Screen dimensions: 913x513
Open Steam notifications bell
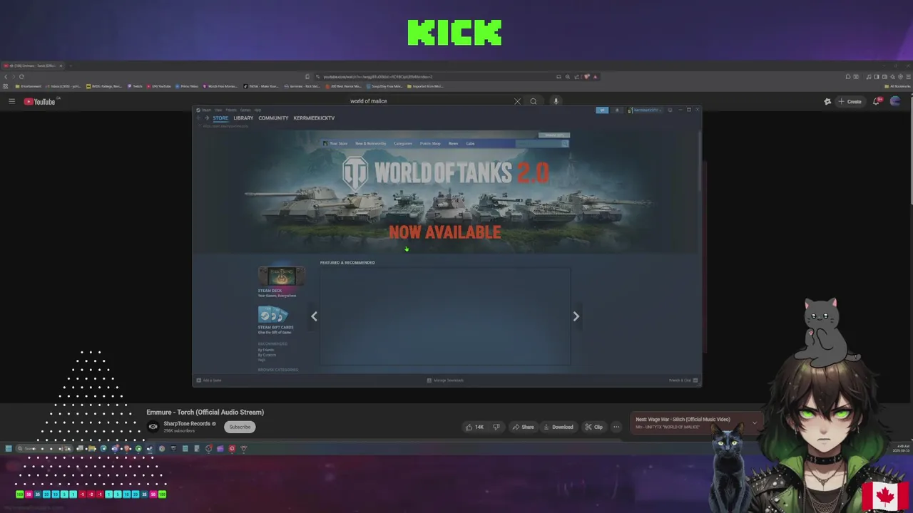tap(617, 110)
